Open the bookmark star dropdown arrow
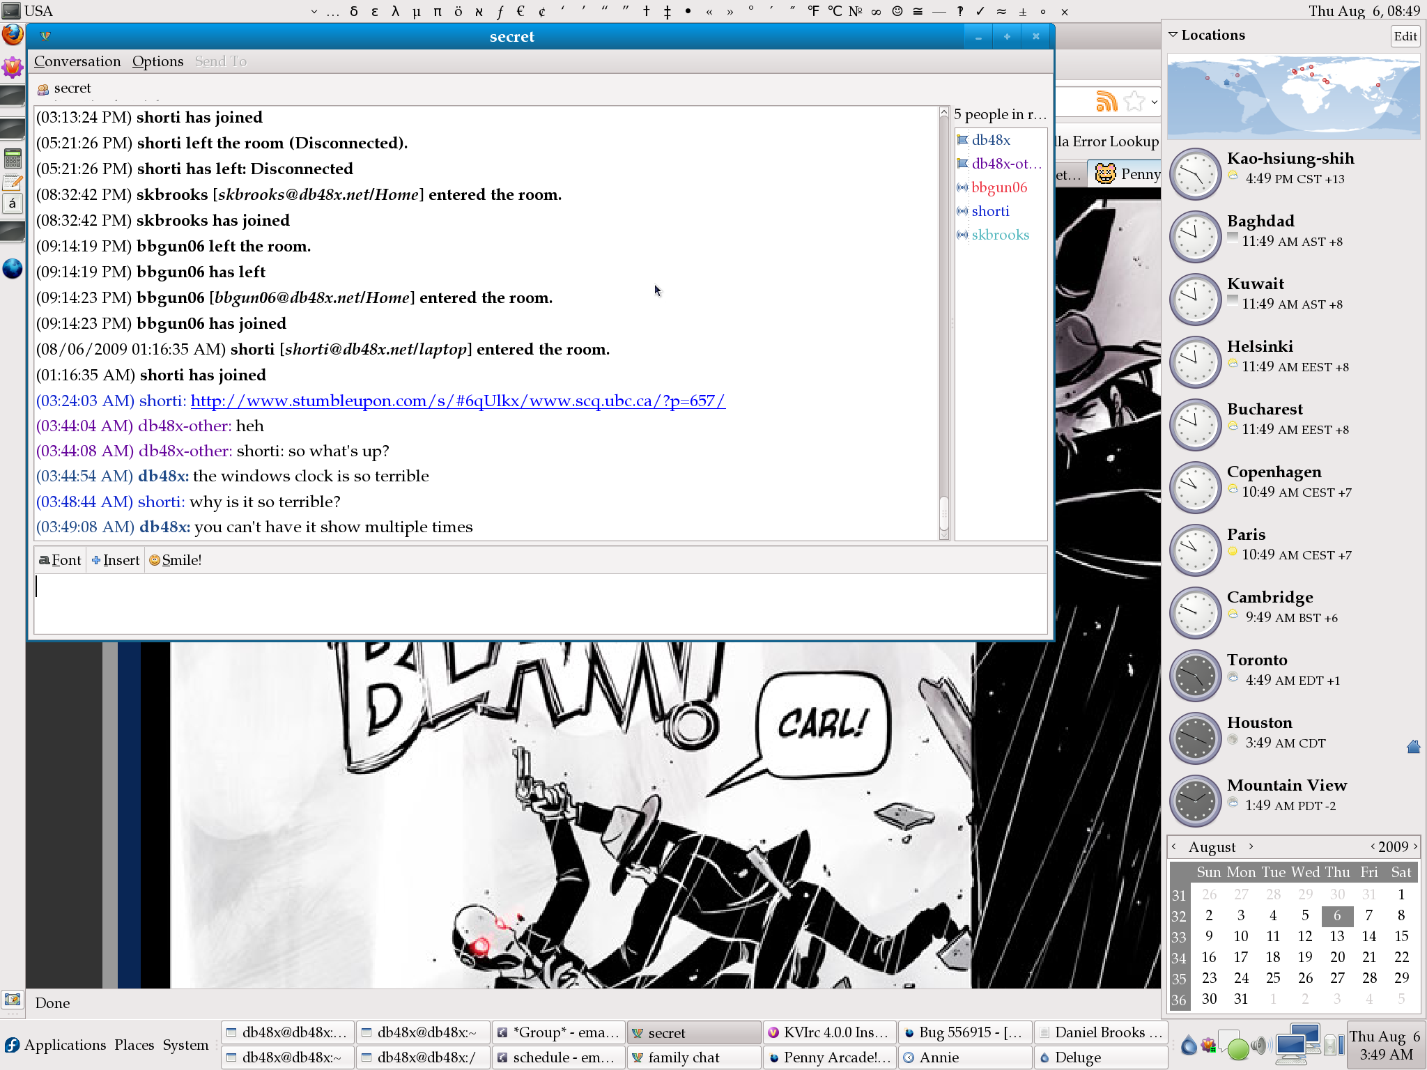This screenshot has height=1070, width=1427. 1154,102
